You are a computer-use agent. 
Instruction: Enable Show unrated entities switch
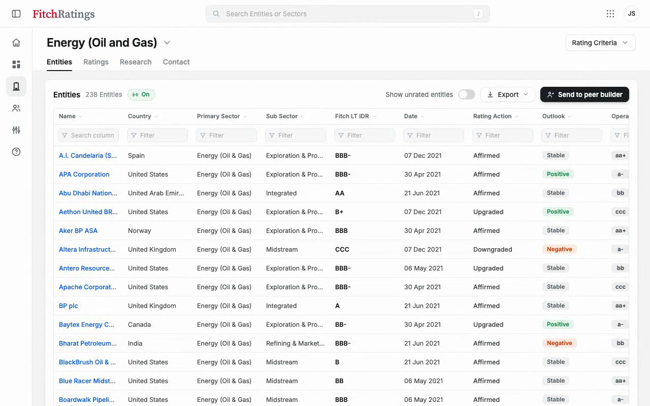pos(466,94)
